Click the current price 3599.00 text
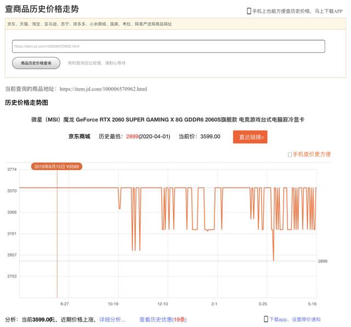The image size is (351, 327). pyautogui.click(x=210, y=137)
